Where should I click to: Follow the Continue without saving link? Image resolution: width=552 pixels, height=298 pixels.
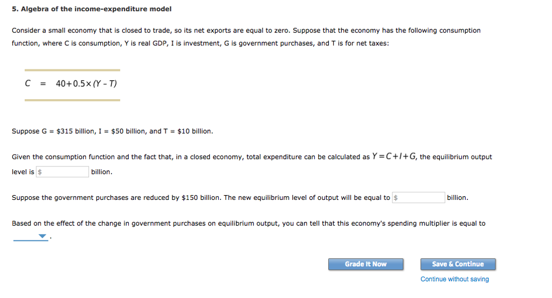click(x=454, y=279)
